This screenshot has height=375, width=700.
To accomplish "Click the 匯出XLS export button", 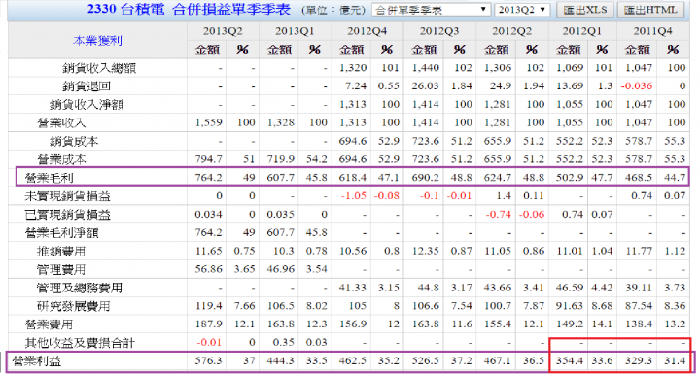I will click(585, 10).
